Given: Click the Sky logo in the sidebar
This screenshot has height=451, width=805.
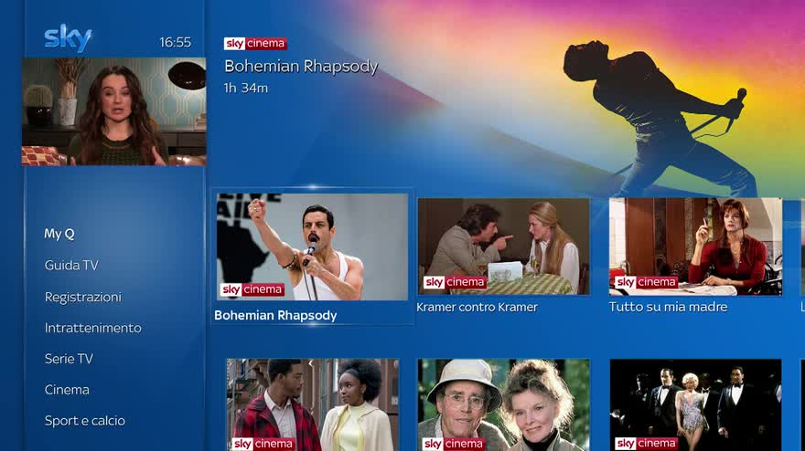Looking at the screenshot, I should point(68,37).
